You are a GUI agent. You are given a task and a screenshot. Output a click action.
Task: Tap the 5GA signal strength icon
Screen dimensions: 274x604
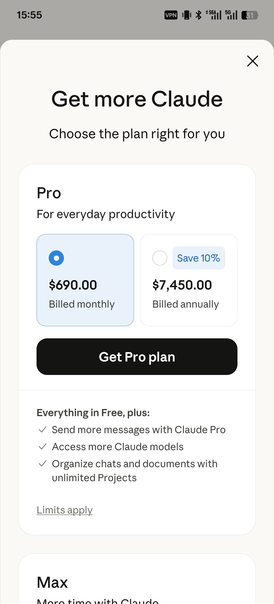tap(213, 15)
